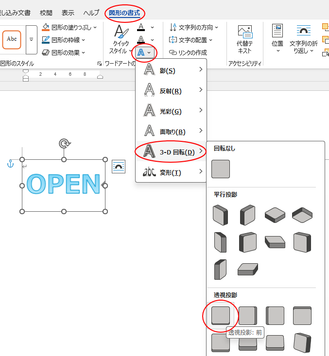Select second preset in third 平行投影 row
The width and height of the screenshot is (329, 356).
[248, 270]
